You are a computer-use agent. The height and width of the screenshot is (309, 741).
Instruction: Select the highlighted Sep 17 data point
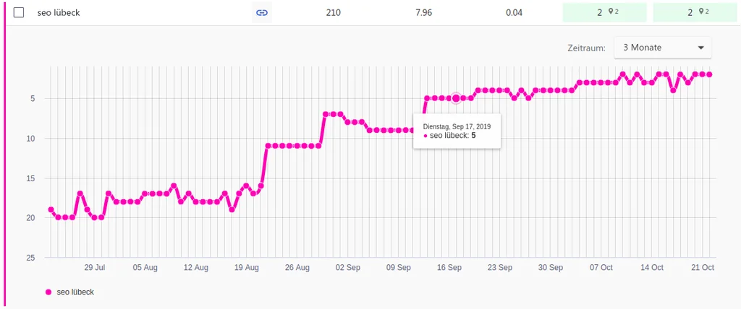(456, 98)
